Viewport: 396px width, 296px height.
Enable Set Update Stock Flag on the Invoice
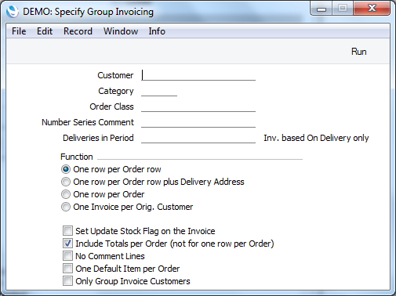(x=67, y=231)
